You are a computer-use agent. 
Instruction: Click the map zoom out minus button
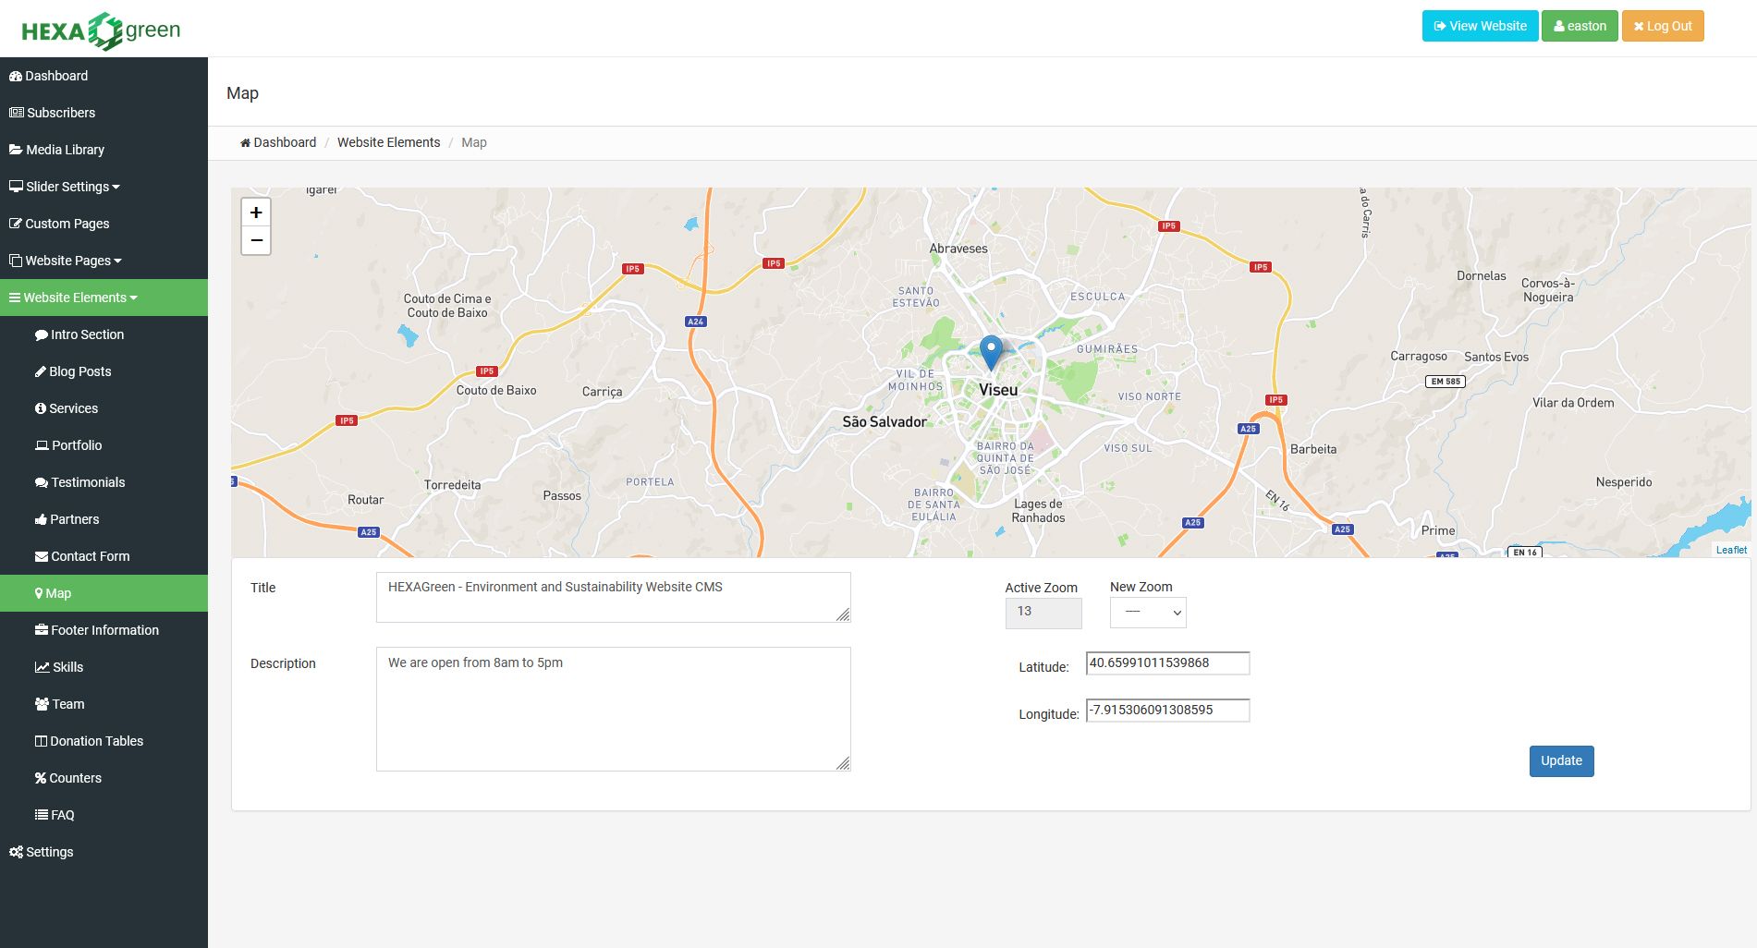tap(256, 240)
